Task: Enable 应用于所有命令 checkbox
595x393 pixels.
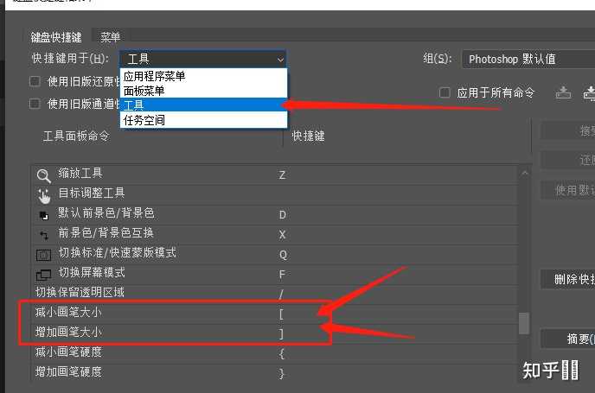Action: pyautogui.click(x=445, y=92)
